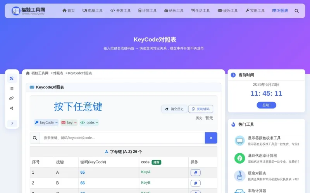Click the 清空历史 button
Screen dimensions: 310x193
point(174,109)
